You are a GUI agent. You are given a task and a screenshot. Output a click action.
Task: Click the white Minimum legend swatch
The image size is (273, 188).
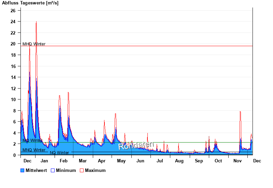(53, 171)
